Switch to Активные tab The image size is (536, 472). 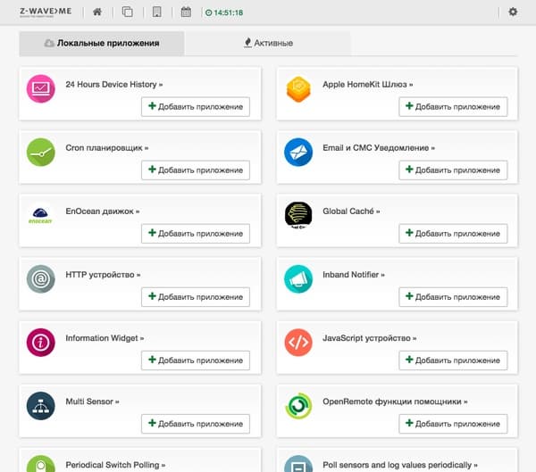click(268, 43)
